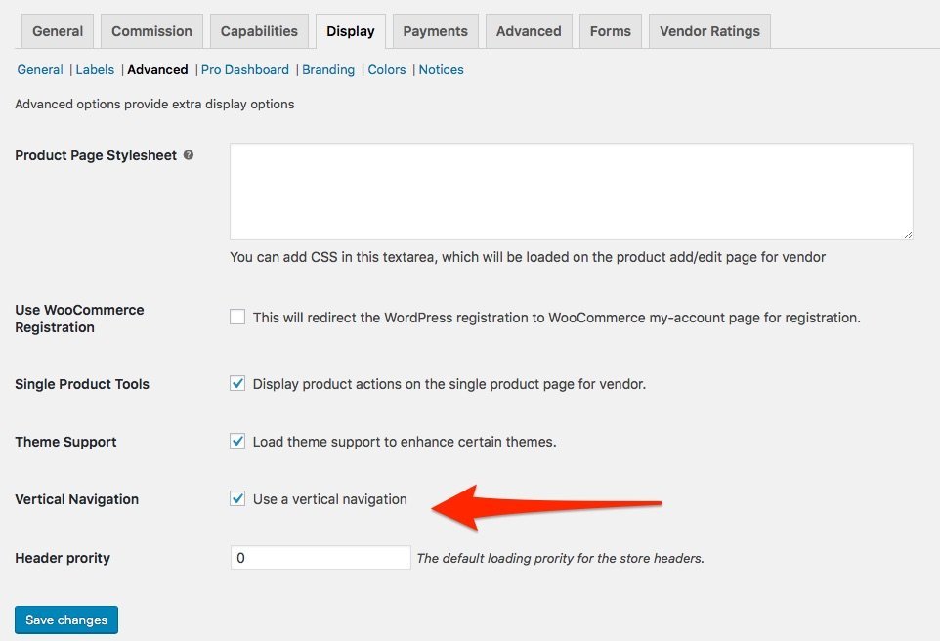Open the Notices sub-section link
This screenshot has height=641, width=940.
click(x=441, y=70)
